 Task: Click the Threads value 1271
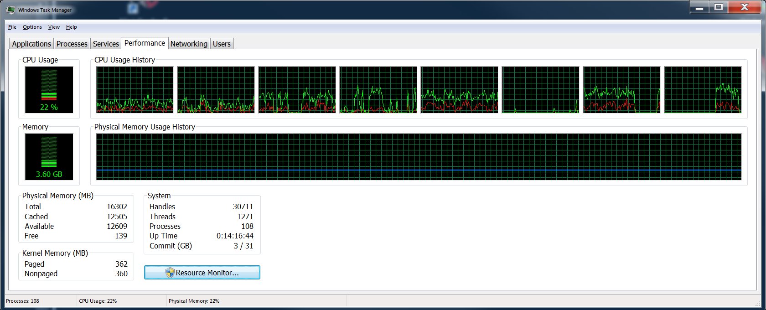[x=245, y=217]
